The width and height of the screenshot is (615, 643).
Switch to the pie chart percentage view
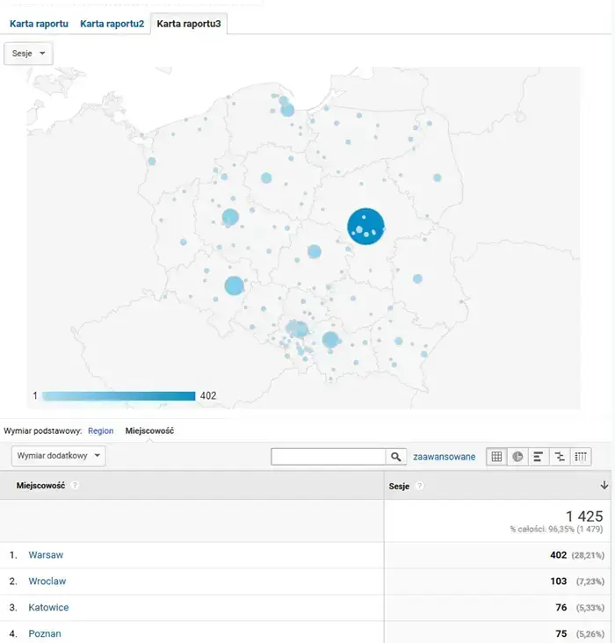[x=517, y=457]
